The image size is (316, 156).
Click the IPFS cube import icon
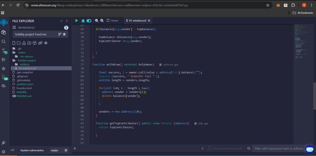35,43
